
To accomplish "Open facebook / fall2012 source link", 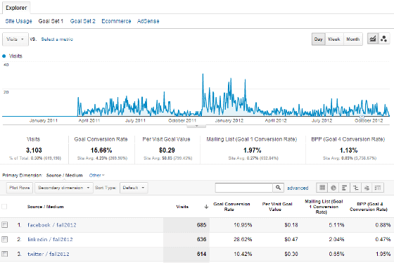I will (52, 225).
